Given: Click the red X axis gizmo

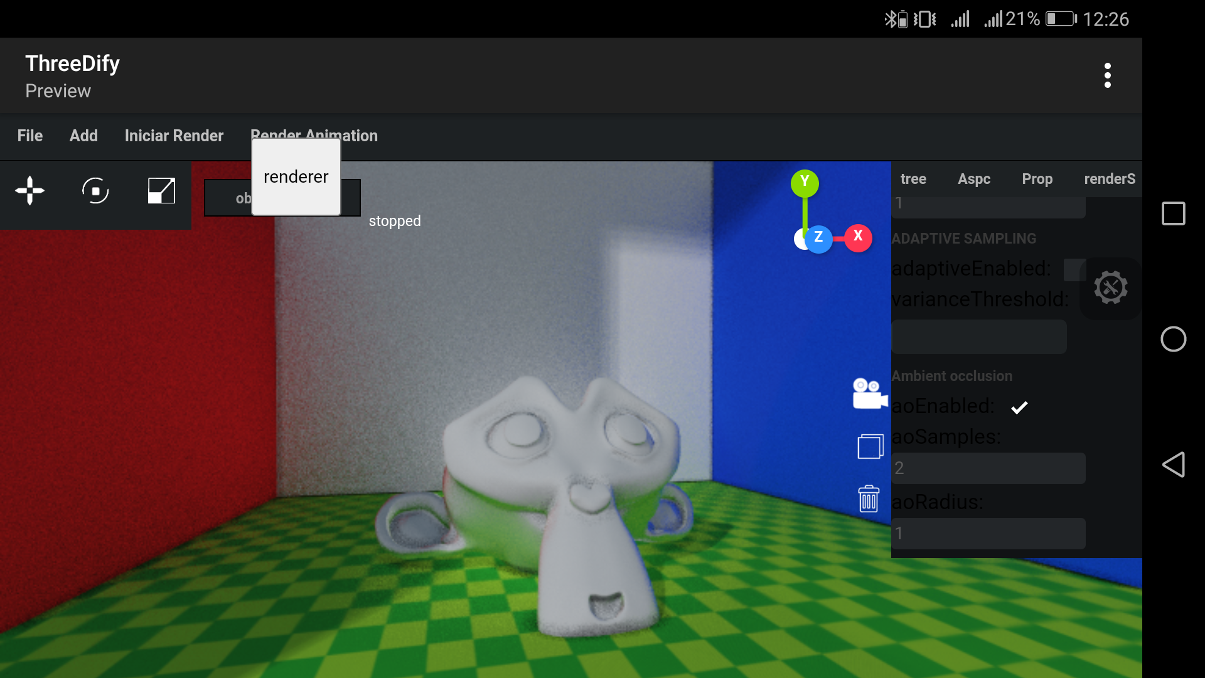Looking at the screenshot, I should pyautogui.click(x=858, y=237).
